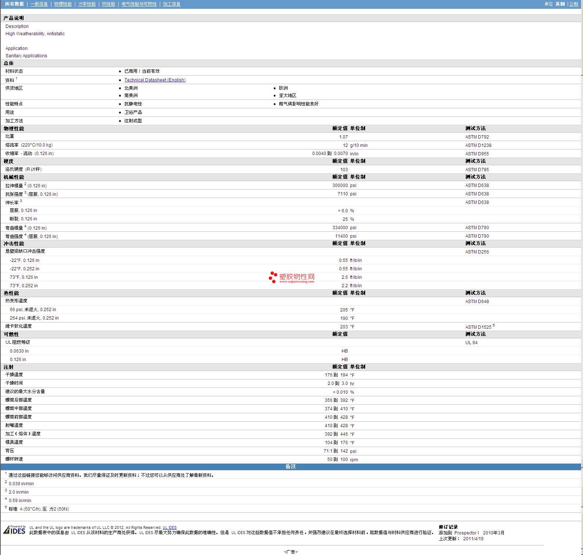Click the 洛氏硬度 value 103

click(x=344, y=170)
